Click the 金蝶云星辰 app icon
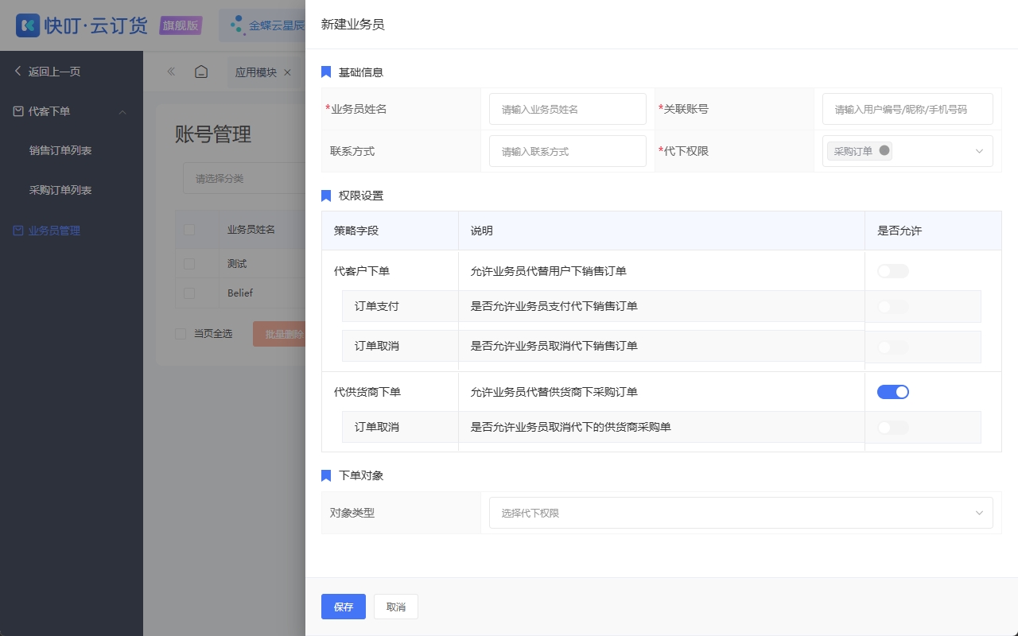Viewport: 1018px width, 636px height. [237, 25]
